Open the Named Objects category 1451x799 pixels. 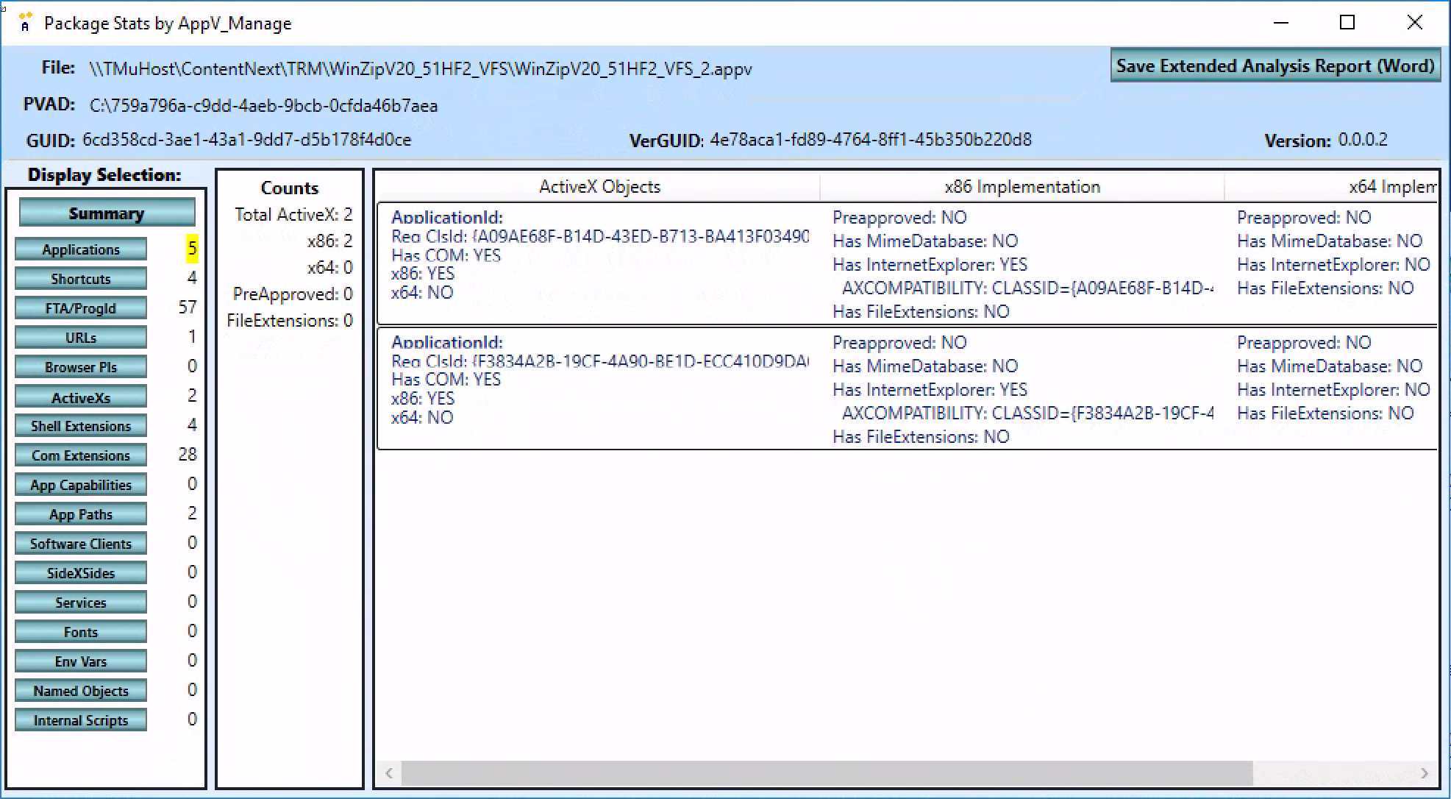[81, 691]
